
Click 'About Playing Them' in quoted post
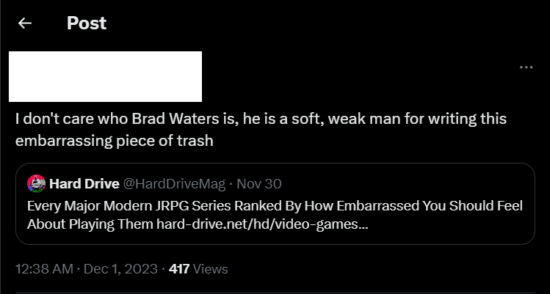90,224
